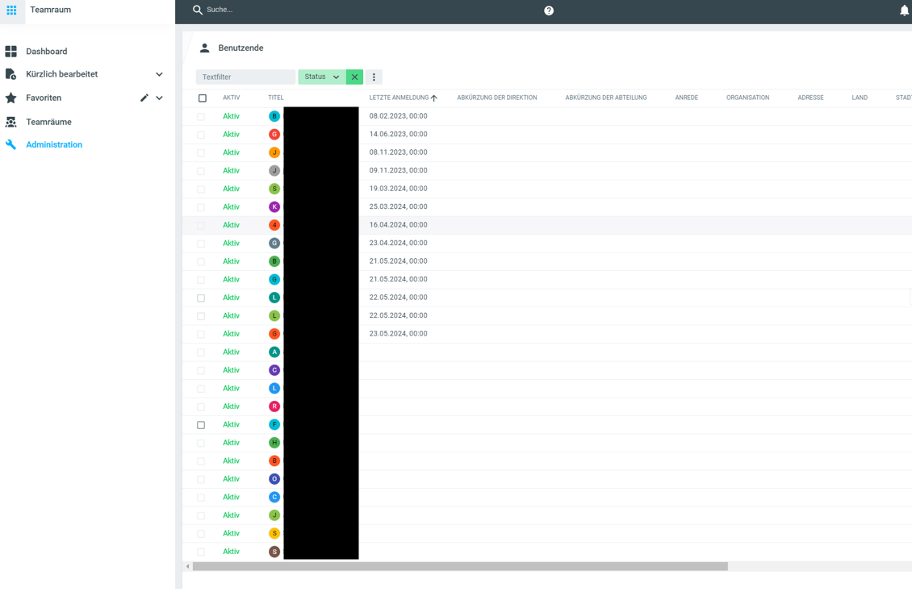Open the app launcher grid icon
This screenshot has width=912, height=592.
(11, 10)
